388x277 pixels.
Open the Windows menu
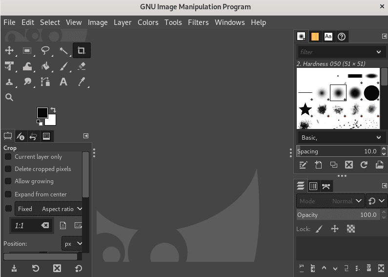(x=230, y=22)
